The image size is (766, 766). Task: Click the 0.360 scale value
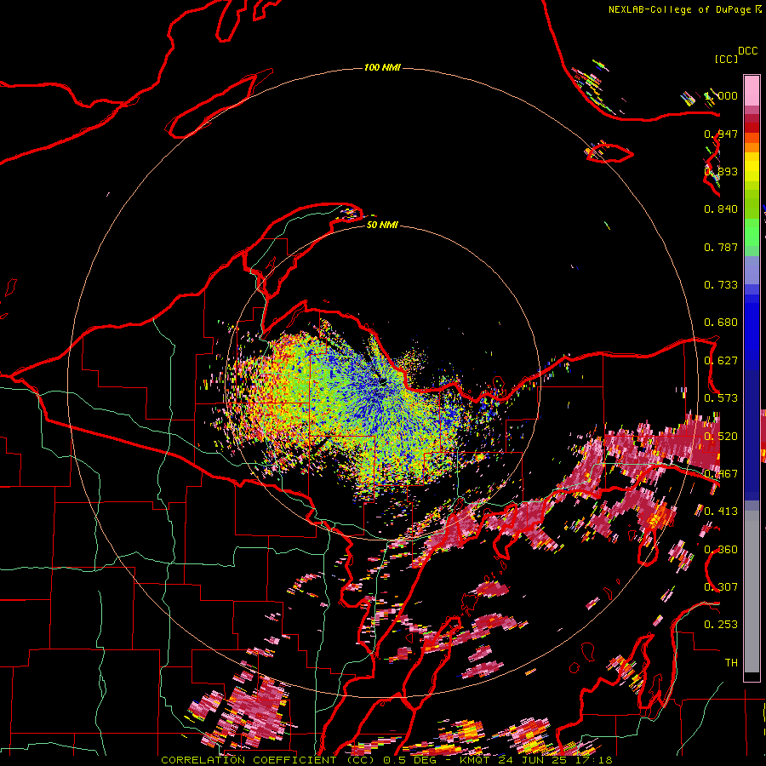click(721, 550)
